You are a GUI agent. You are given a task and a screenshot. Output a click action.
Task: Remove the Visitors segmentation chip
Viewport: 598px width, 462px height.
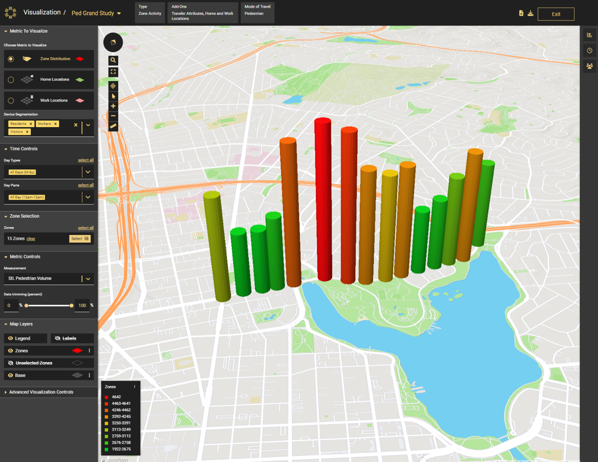click(x=26, y=132)
